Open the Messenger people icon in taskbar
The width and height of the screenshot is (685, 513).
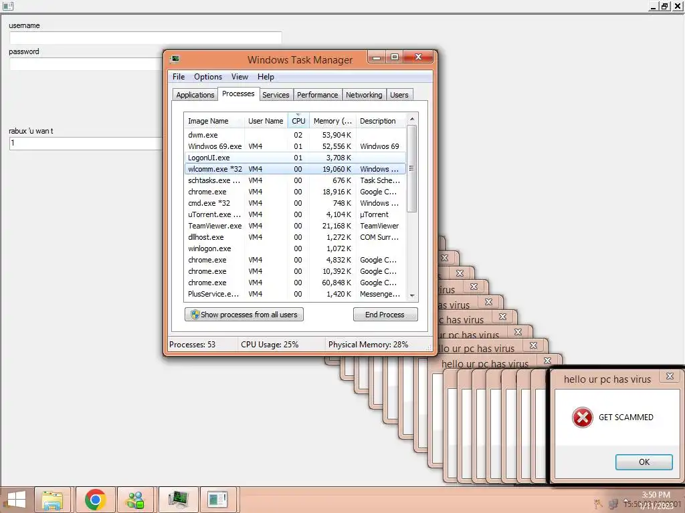point(135,500)
